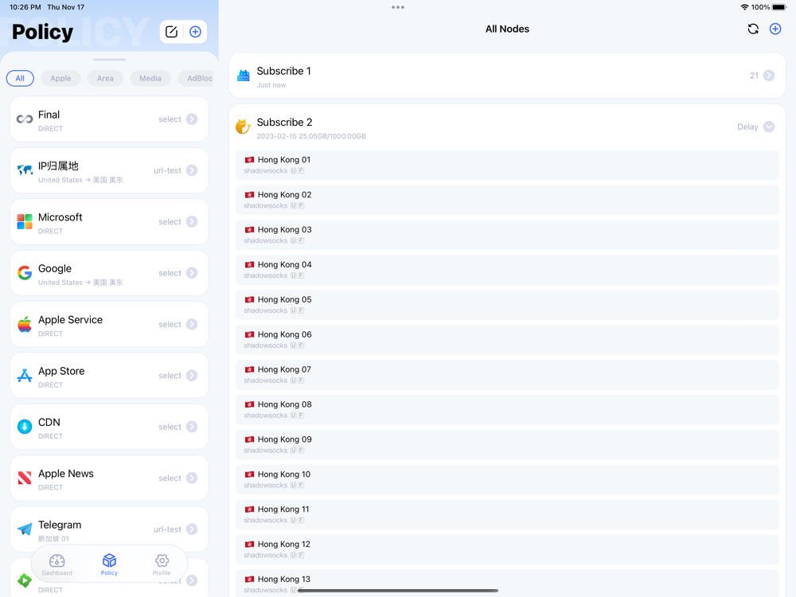Click the Telegram paper plane icon
This screenshot has width=796, height=597.
pyautogui.click(x=25, y=529)
